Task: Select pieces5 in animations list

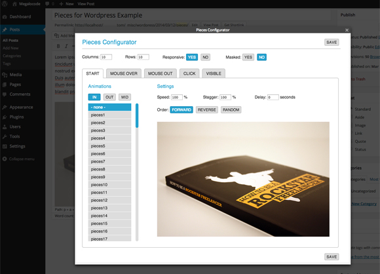Action: (109, 146)
